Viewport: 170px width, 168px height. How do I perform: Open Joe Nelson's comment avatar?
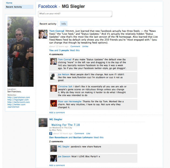53,76
